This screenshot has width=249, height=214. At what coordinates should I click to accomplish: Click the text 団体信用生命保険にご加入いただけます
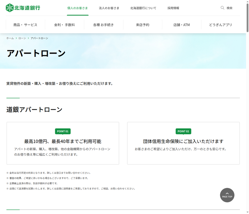tap(183, 141)
